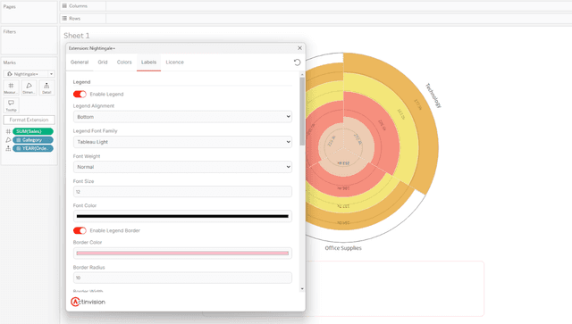This screenshot has width=572, height=324.
Task: Switch to the Colors tab
Action: pyautogui.click(x=124, y=62)
